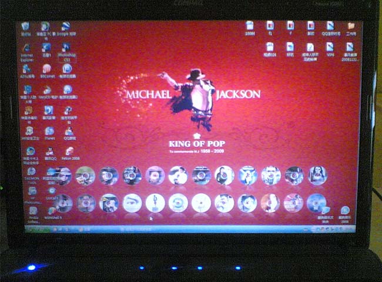Open the Fetion 2008 shortcut
Image resolution: width=382 pixels, height=282 pixels.
[69, 152]
